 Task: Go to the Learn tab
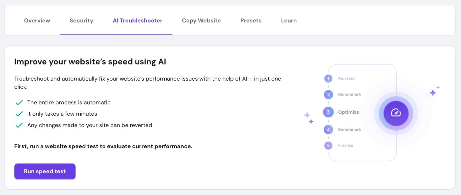[x=289, y=20]
